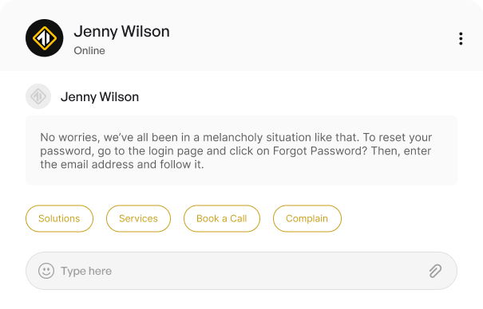Click the gray message sender avatar
The image size is (483, 309).
(38, 96)
